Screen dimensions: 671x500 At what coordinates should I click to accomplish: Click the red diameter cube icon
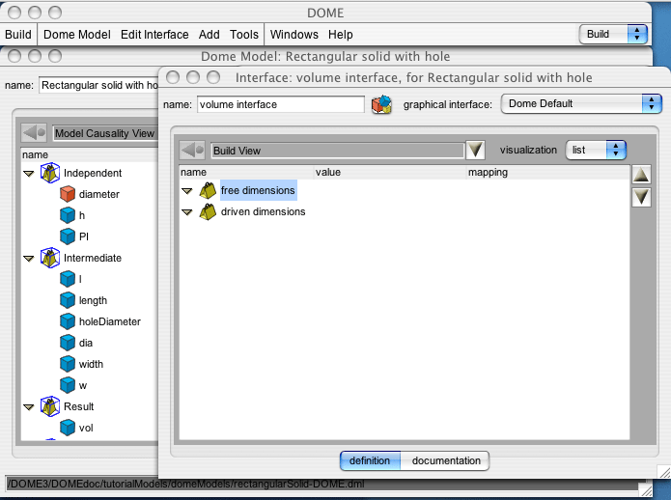click(x=68, y=194)
